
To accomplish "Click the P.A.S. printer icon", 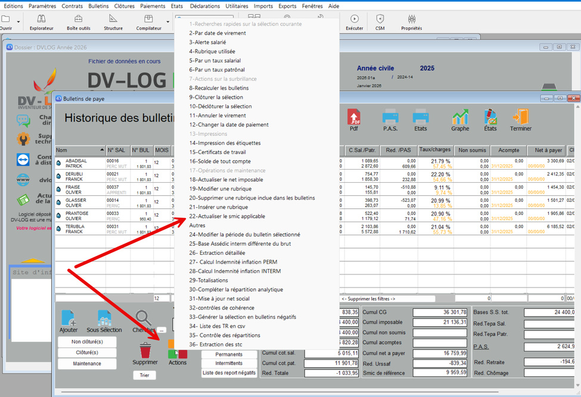I will click(390, 117).
